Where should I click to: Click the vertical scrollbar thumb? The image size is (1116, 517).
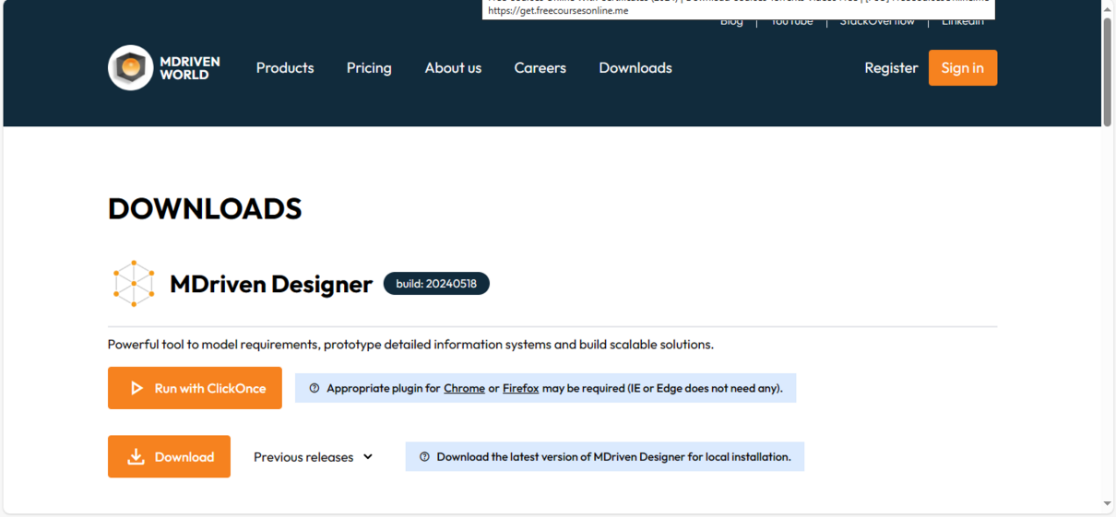1108,71
